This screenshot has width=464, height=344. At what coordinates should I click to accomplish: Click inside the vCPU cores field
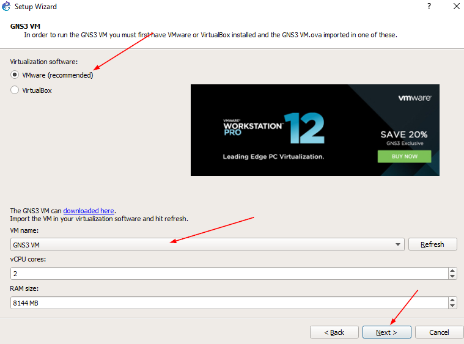click(229, 274)
